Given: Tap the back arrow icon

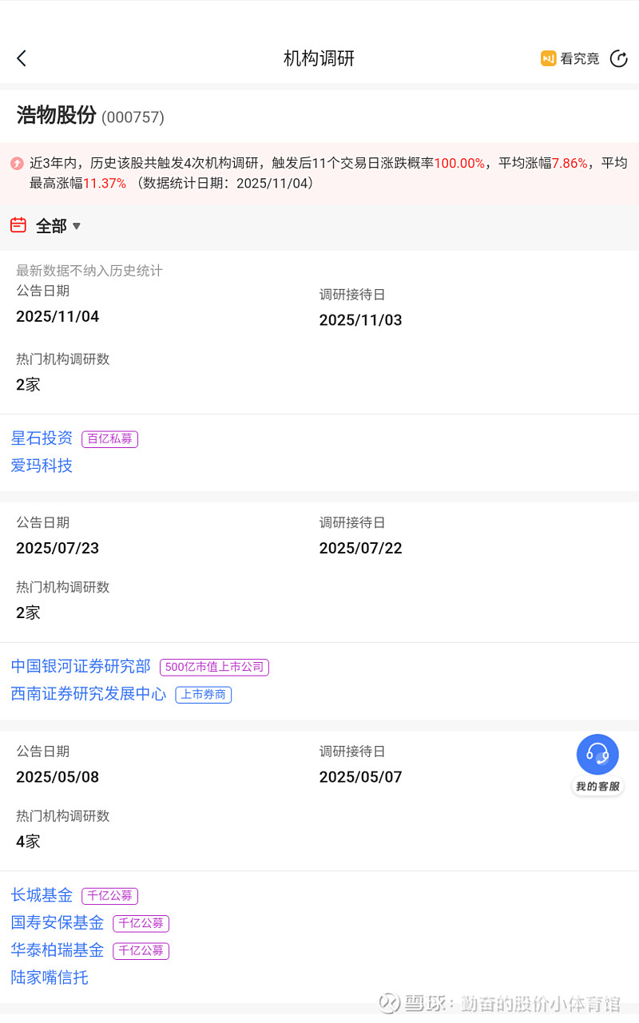Looking at the screenshot, I should click(x=22, y=58).
